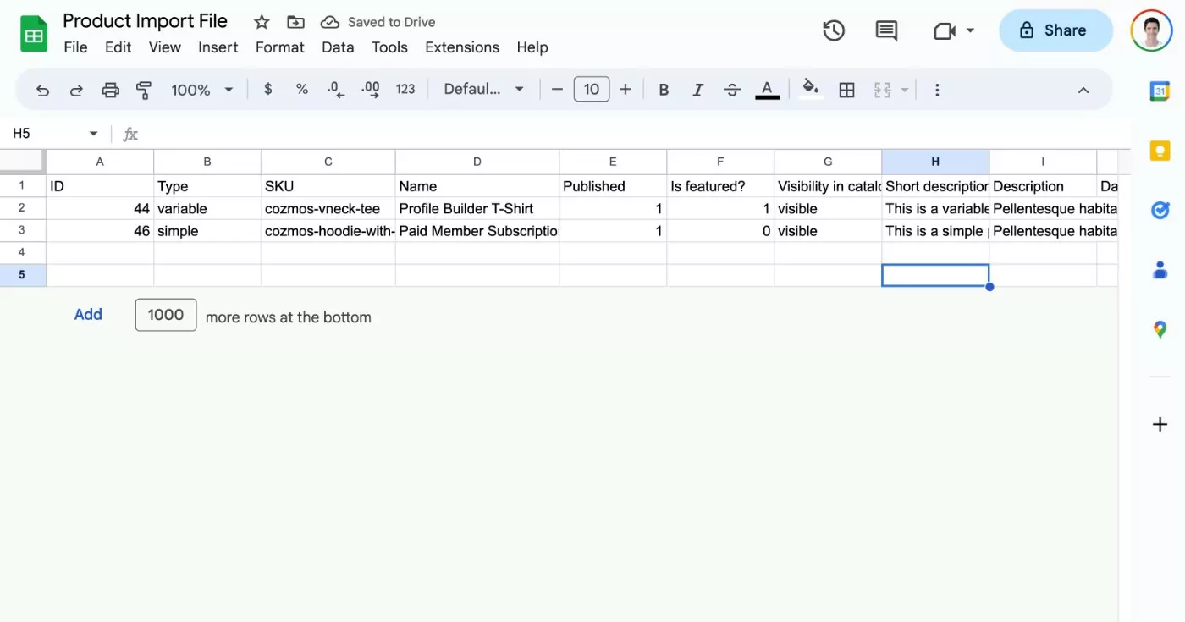Click Add to append more rows

coord(88,315)
